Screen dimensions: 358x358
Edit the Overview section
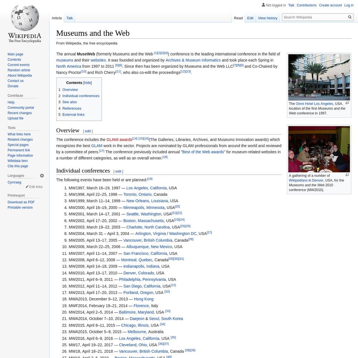(x=88, y=131)
